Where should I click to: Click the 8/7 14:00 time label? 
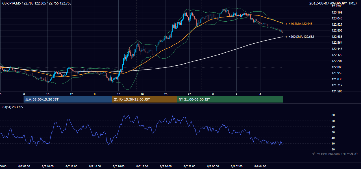(x=95, y=166)
